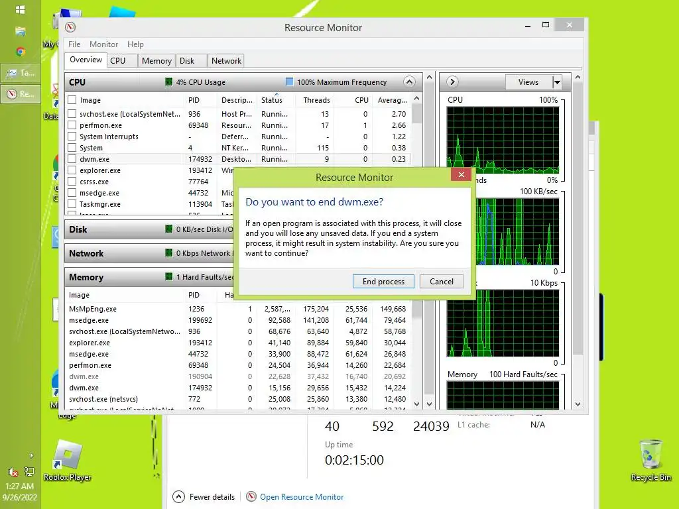Check the dwm.exe process checkbox

click(x=72, y=159)
